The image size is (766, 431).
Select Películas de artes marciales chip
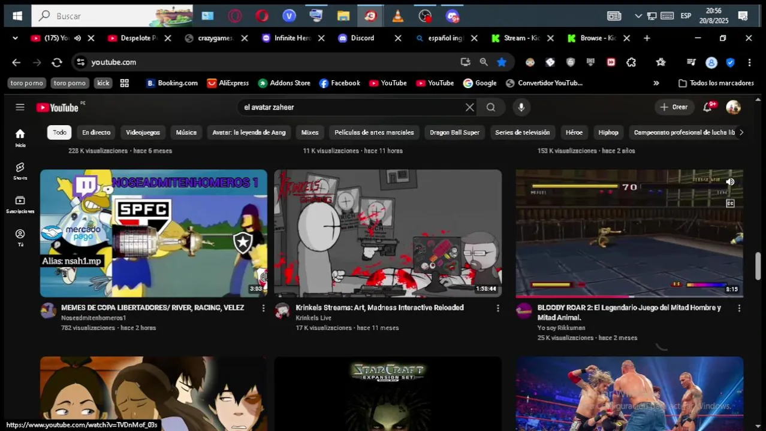374,132
